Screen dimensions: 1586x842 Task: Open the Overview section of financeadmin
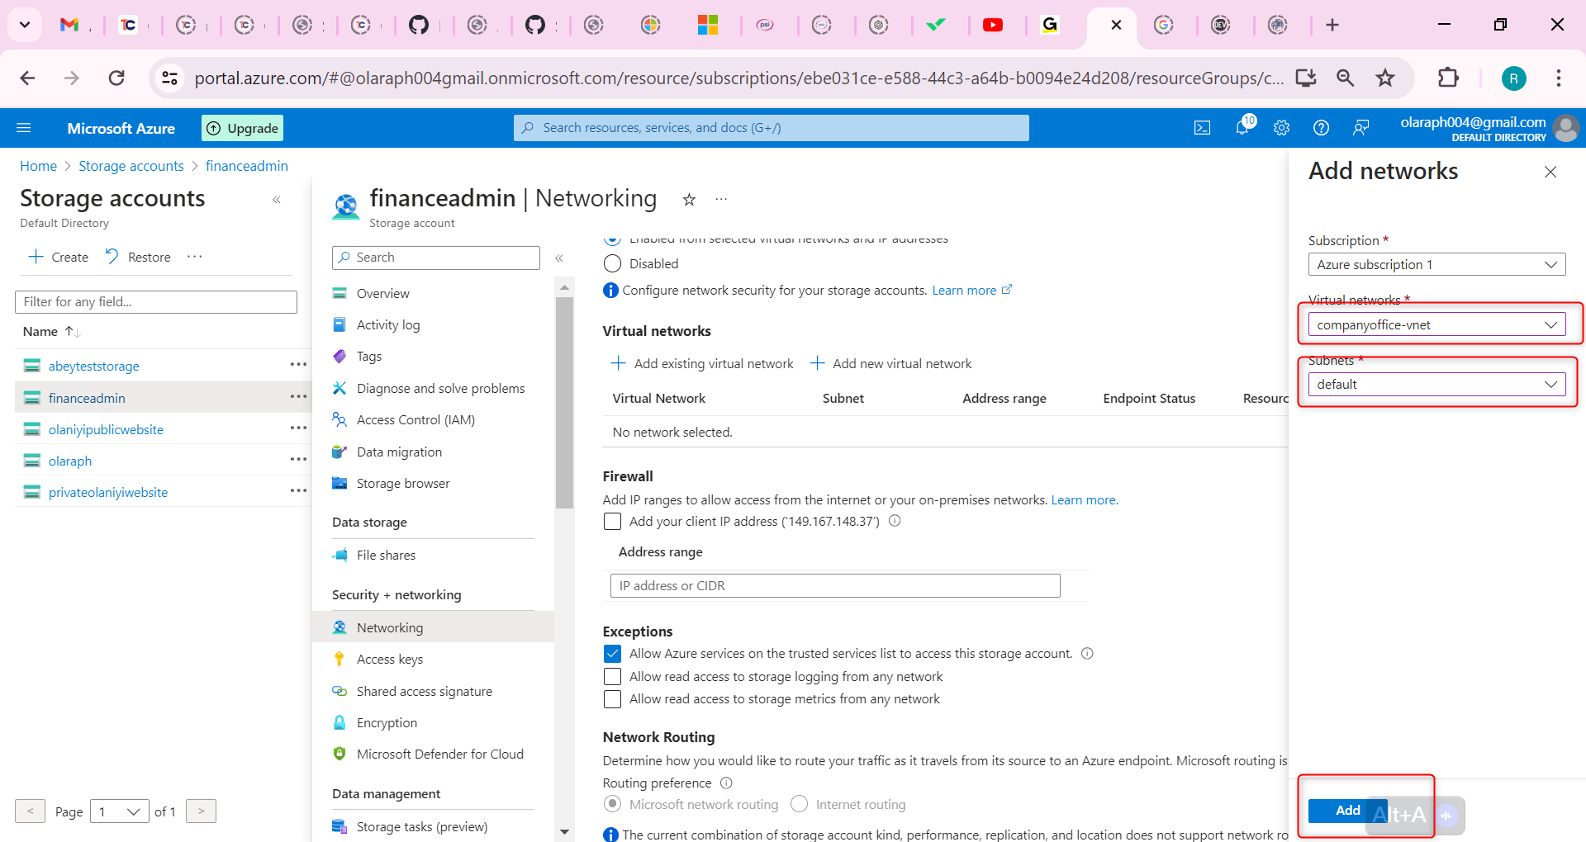pos(382,293)
